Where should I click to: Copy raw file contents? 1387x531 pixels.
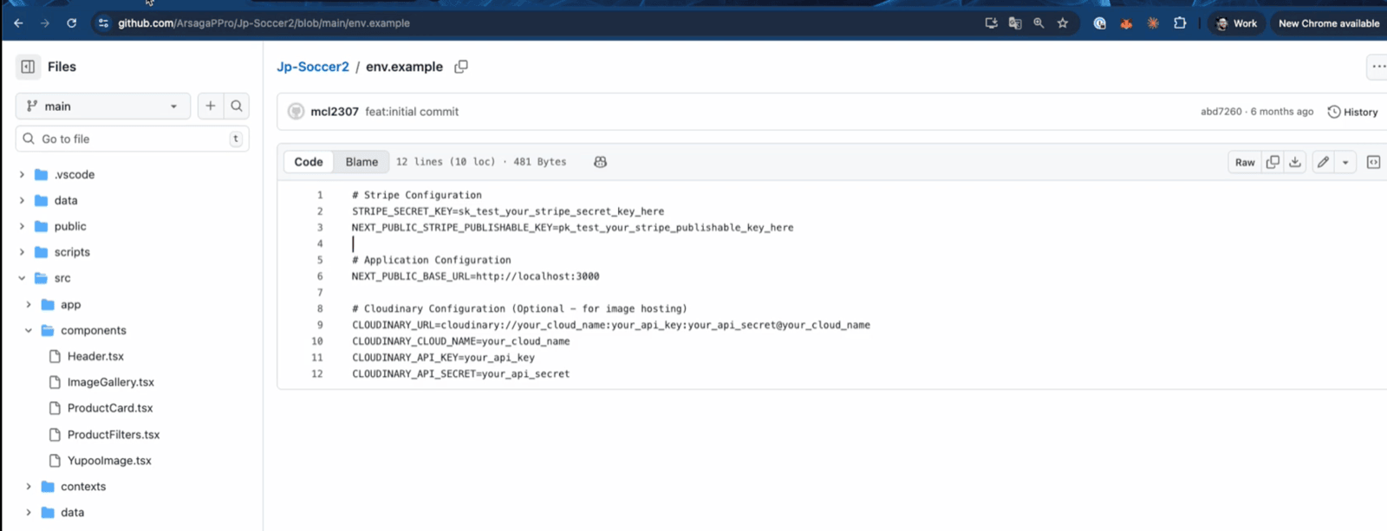tap(1273, 162)
